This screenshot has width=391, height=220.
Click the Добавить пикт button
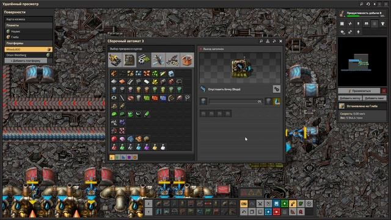click(x=375, y=98)
